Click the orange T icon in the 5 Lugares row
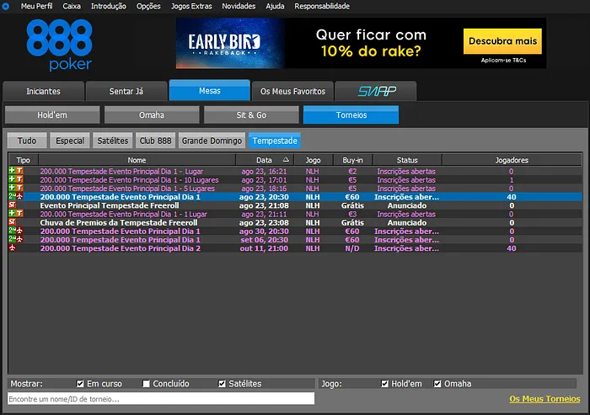Image resolution: width=590 pixels, height=415 pixels. click(x=19, y=188)
